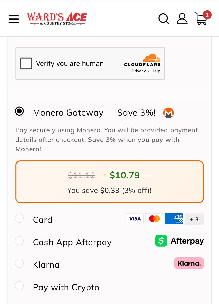Expand the +3 more card types badge
Image resolution: width=219 pixels, height=304 pixels.
pos(194,219)
